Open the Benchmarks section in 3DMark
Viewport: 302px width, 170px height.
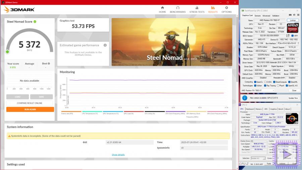178,10
